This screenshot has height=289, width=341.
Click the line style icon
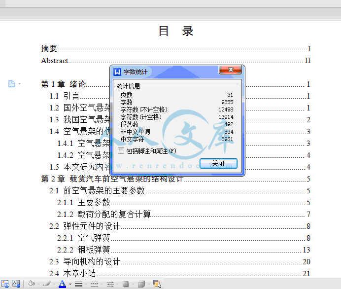(x=78, y=284)
